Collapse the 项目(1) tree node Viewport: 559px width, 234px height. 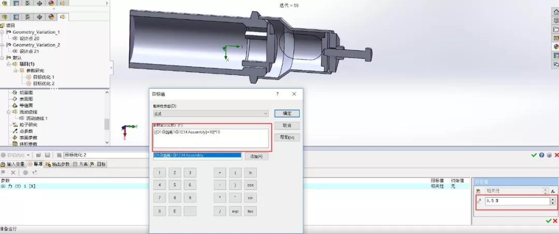point(9,64)
